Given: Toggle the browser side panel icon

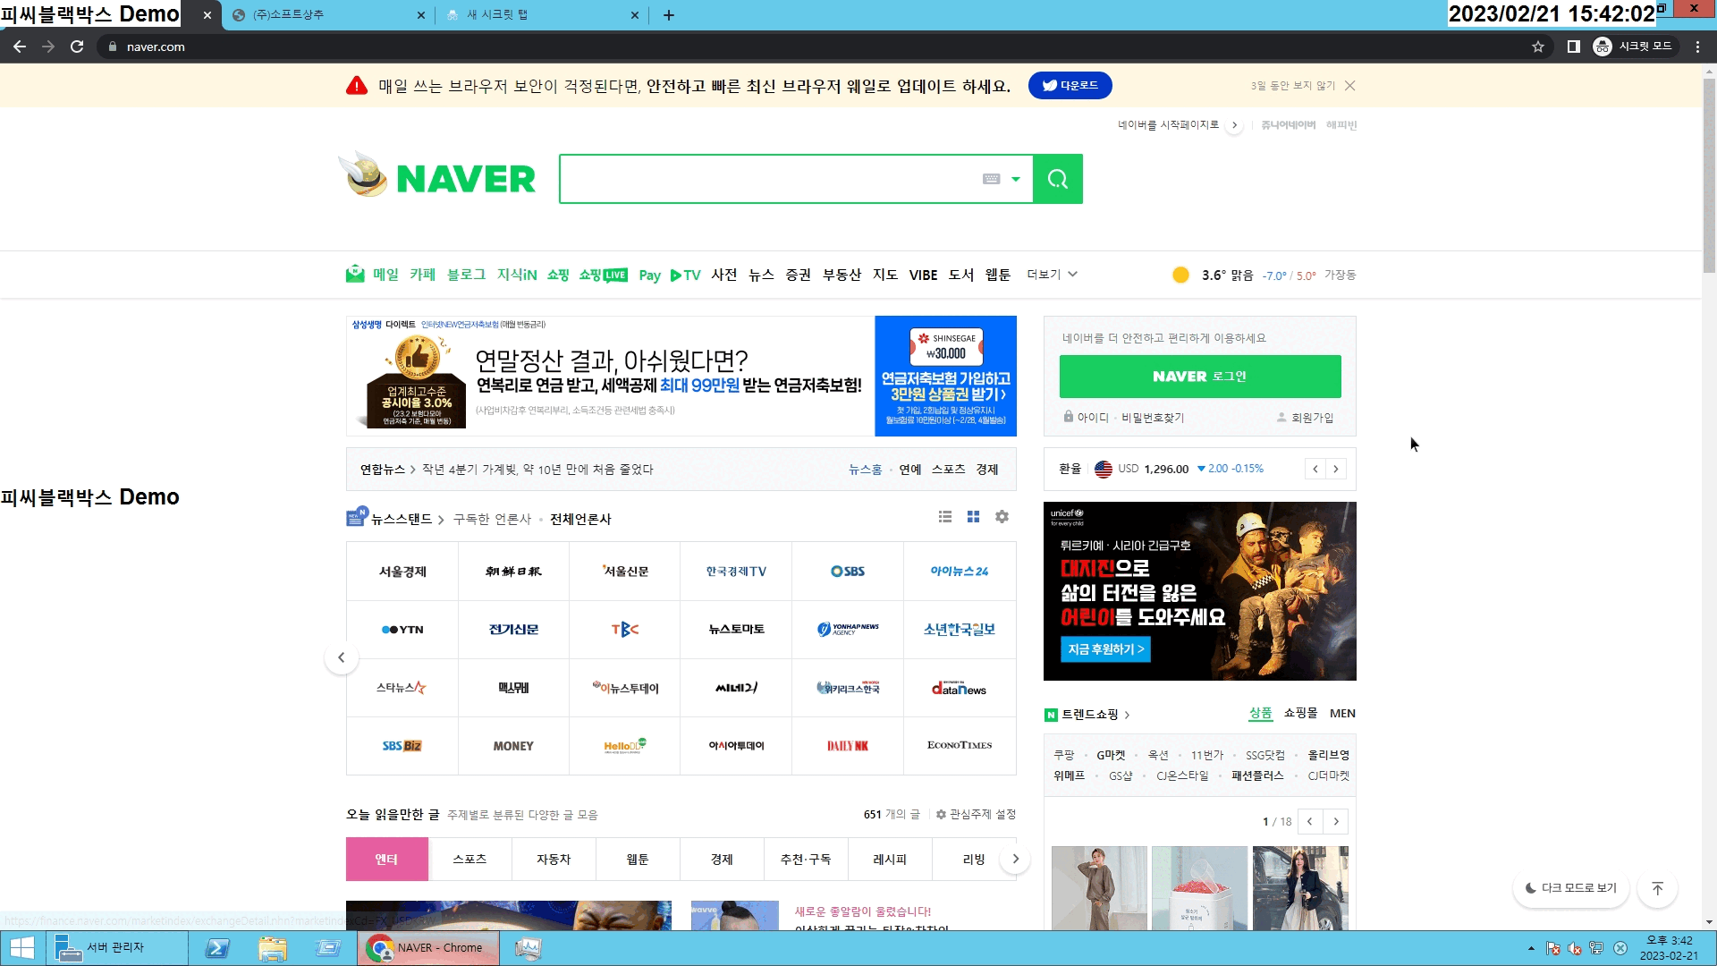Looking at the screenshot, I should click(1573, 47).
